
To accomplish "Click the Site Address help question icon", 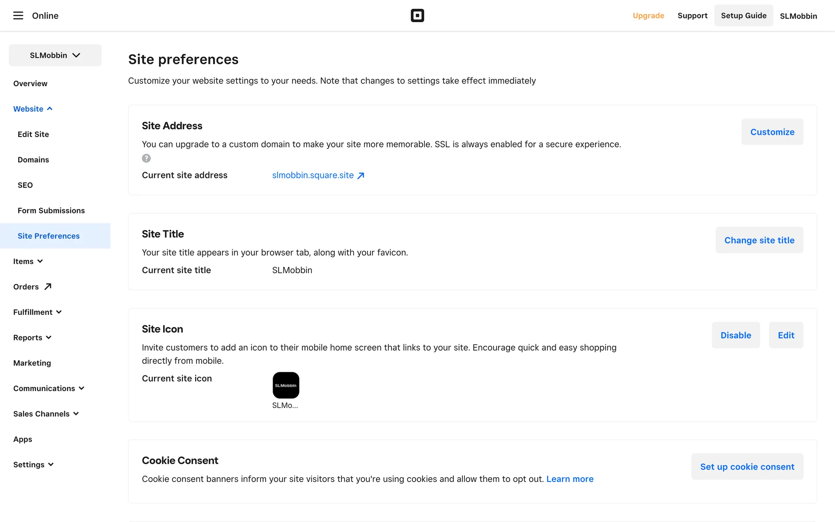I will coord(146,158).
